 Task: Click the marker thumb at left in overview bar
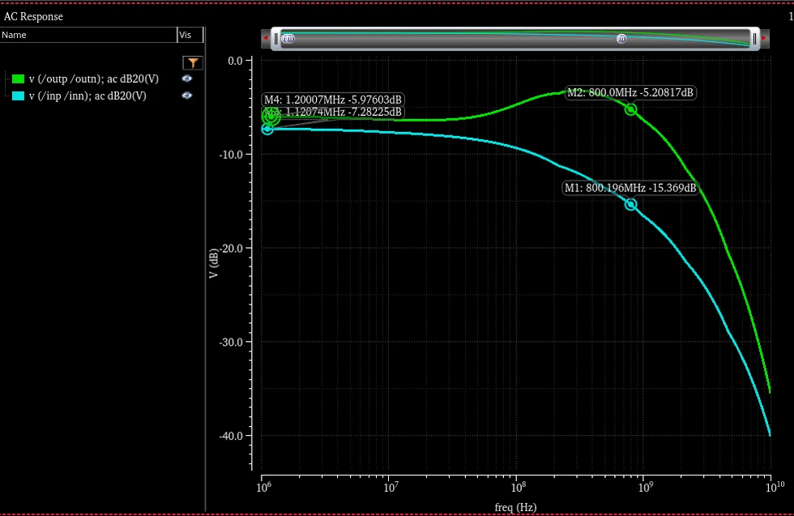(288, 39)
